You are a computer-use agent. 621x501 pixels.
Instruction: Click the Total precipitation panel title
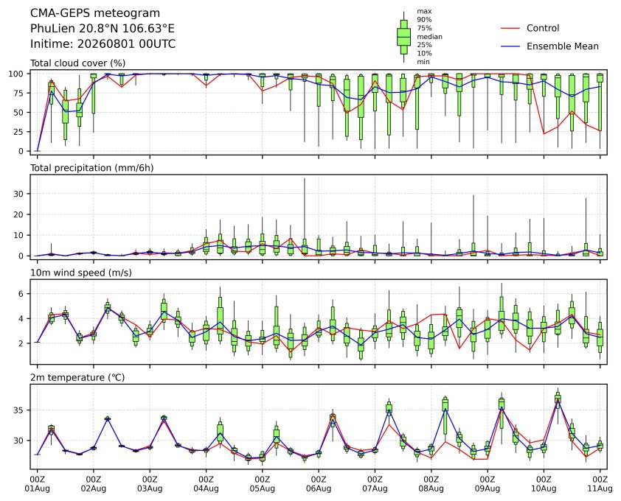tap(92, 168)
